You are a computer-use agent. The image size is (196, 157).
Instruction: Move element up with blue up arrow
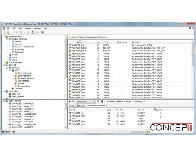point(69,102)
